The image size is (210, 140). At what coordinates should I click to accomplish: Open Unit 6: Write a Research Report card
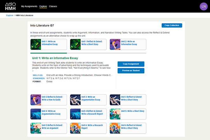(88, 128)
